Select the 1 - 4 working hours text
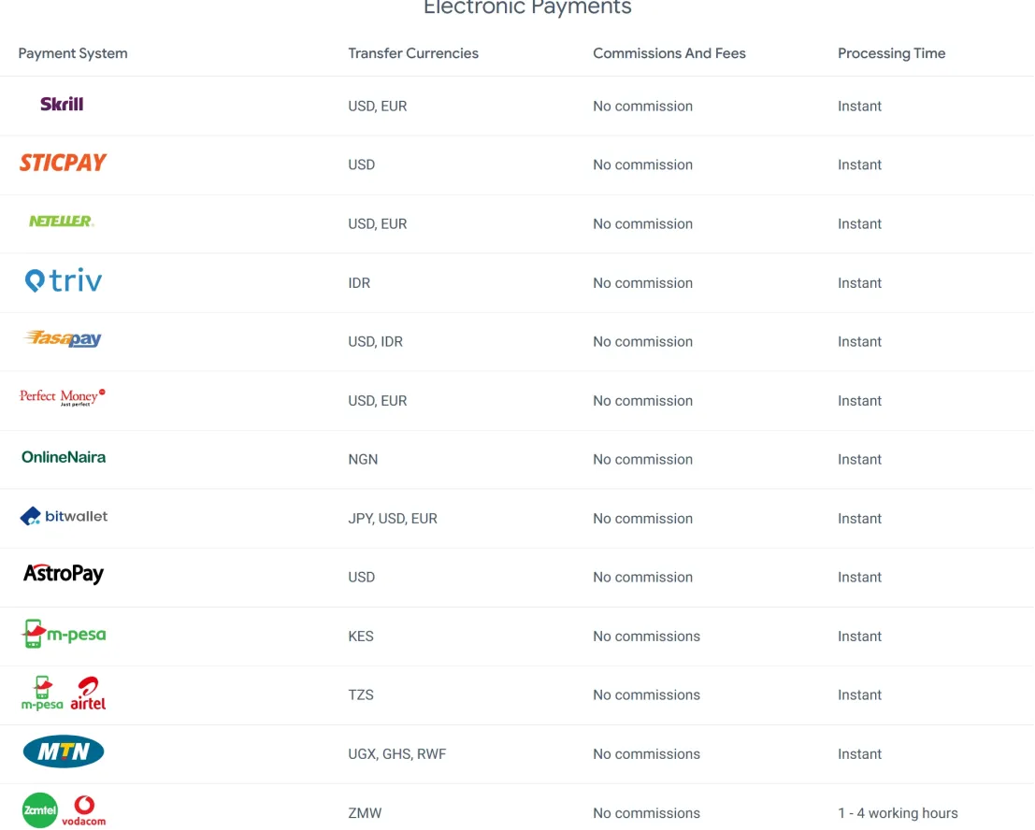1035x830 pixels. click(898, 813)
